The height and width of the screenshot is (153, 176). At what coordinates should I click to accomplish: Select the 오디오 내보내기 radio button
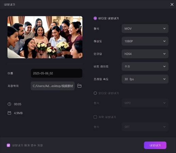(x=95, y=93)
